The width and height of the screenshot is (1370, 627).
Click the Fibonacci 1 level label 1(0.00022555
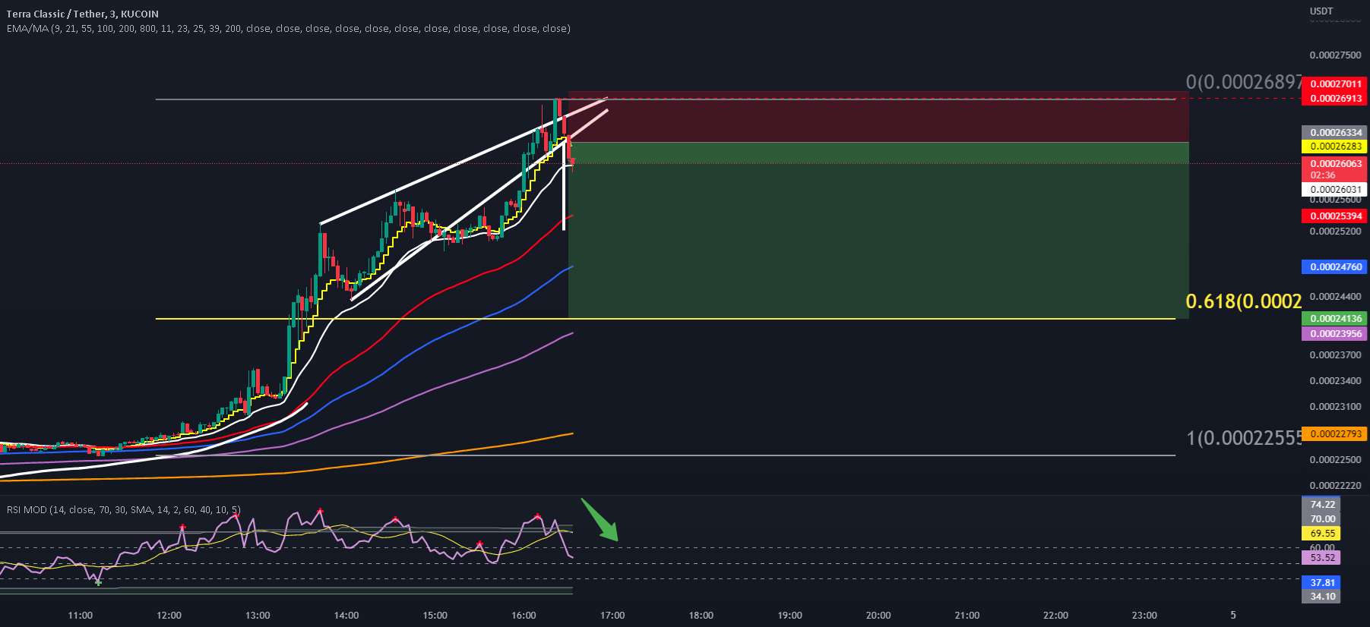[x=1244, y=437]
